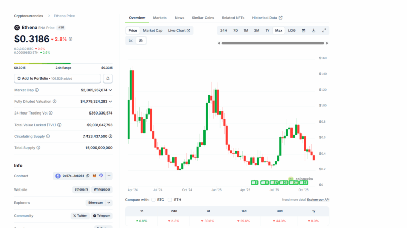Click chart time range scrollbar
The image size is (407, 228).
273,43
